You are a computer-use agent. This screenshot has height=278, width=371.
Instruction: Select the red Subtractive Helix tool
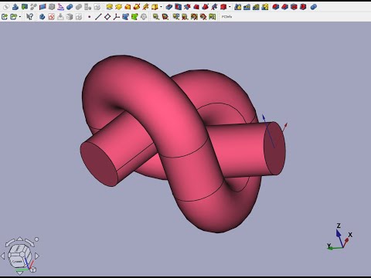click(214, 7)
